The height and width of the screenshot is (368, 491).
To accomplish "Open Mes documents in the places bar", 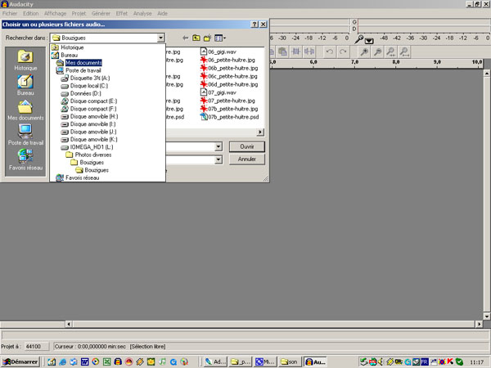I will (25, 110).
